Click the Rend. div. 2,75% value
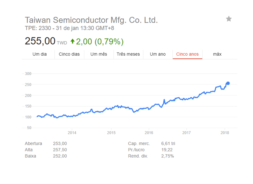 (x=168, y=156)
